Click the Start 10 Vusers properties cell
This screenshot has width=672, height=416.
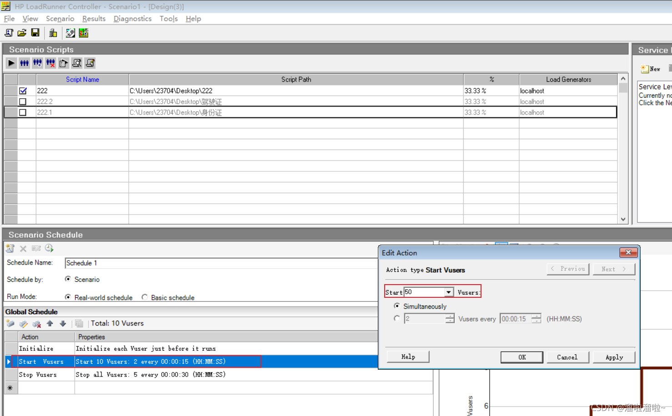pyautogui.click(x=226, y=362)
